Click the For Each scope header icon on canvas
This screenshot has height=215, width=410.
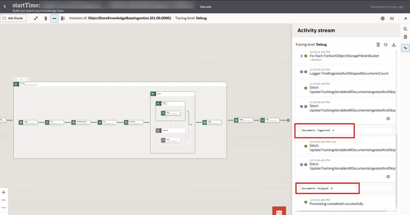pos(16,84)
